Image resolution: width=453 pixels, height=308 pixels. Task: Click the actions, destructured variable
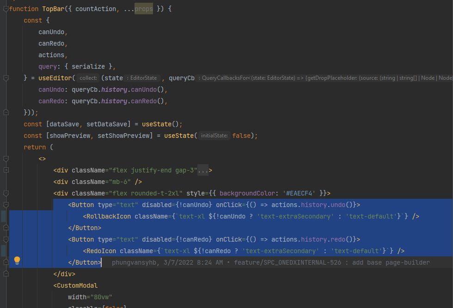click(51, 55)
